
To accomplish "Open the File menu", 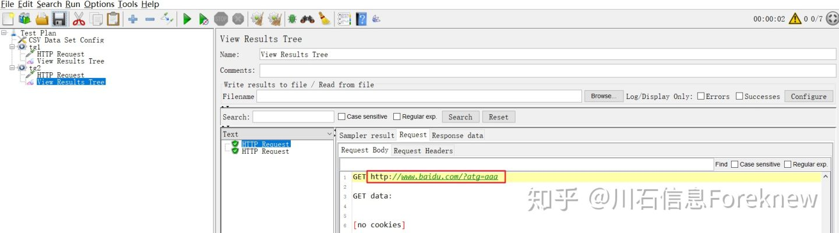I will (x=8, y=4).
